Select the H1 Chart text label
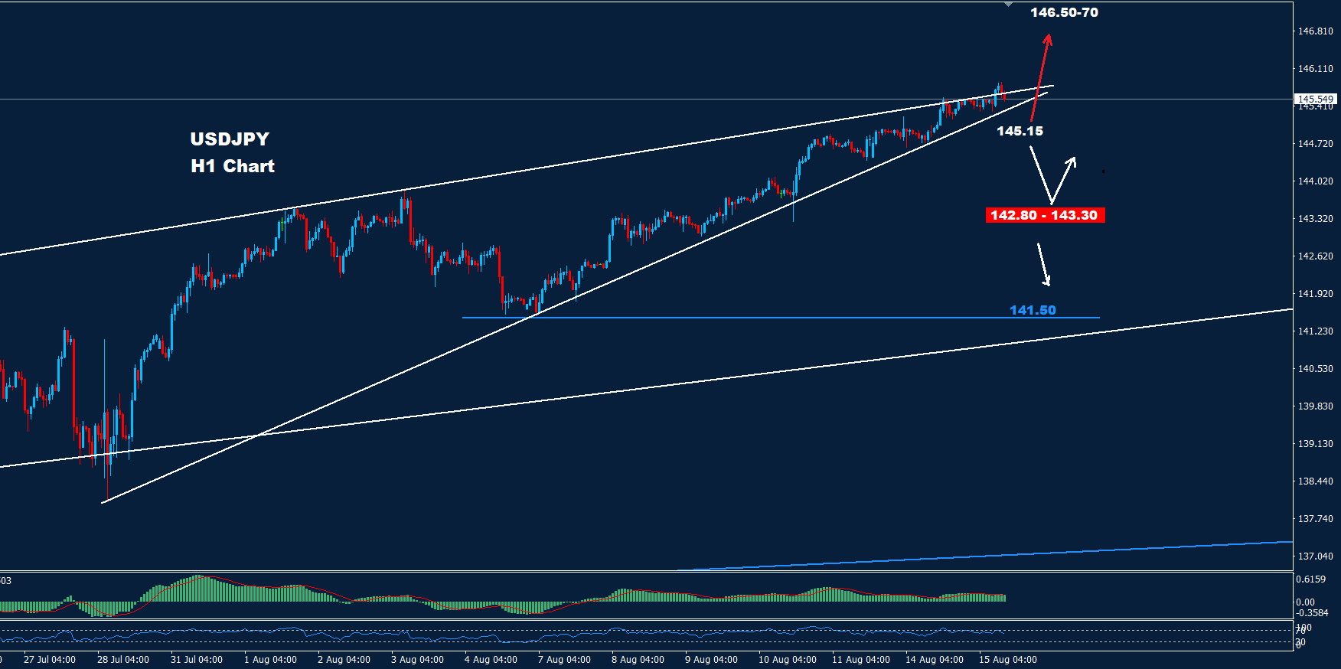Image resolution: width=1341 pixels, height=669 pixels. click(233, 166)
